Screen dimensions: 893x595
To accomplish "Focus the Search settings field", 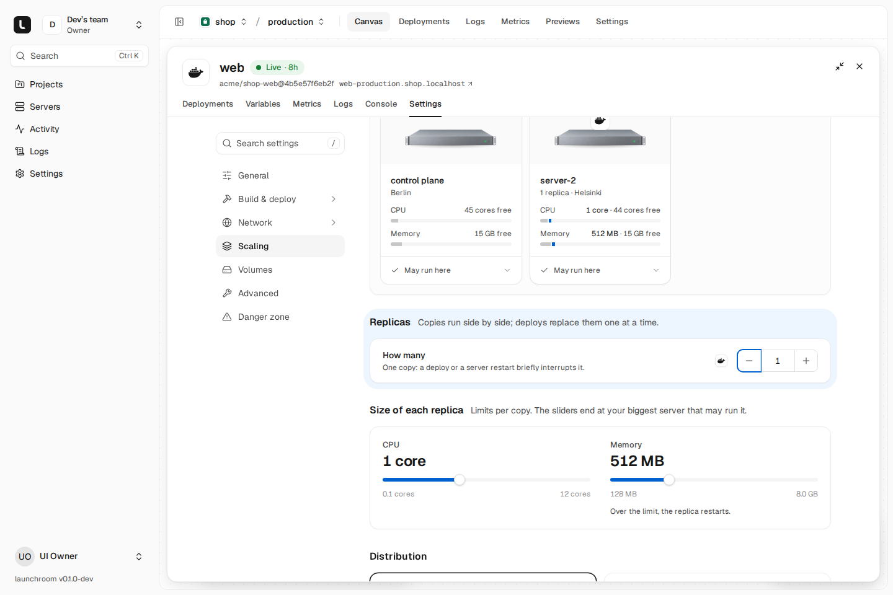I will [280, 143].
